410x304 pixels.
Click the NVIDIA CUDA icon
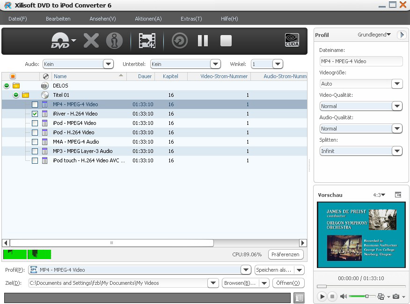(x=292, y=40)
